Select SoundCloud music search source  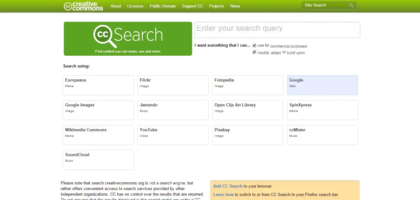(98, 160)
